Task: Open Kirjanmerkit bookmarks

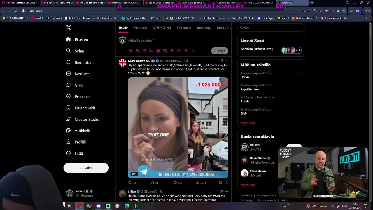Action: [x=81, y=108]
